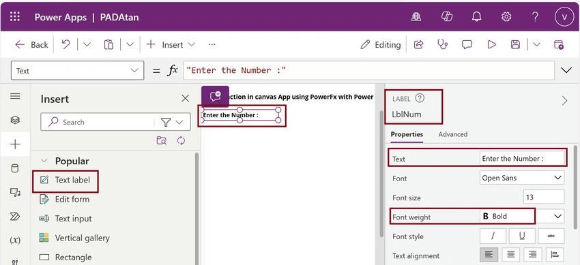Viewport: 580px width, 265px height.
Task: Open the Font weight dropdown showing Bold
Action: tap(522, 216)
